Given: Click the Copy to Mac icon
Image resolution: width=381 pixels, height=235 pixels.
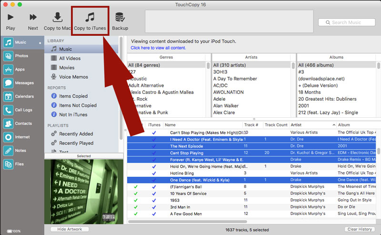Looking at the screenshot, I should point(57,17).
